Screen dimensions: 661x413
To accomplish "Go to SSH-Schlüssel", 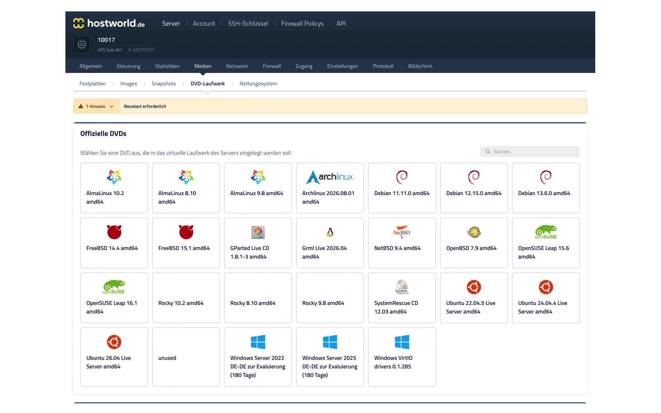I will pyautogui.click(x=248, y=23).
